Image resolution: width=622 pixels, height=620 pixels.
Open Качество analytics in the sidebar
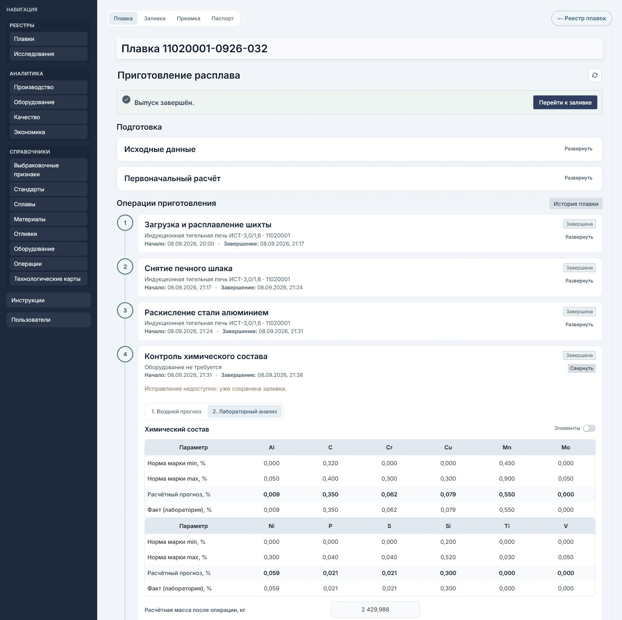click(x=49, y=117)
